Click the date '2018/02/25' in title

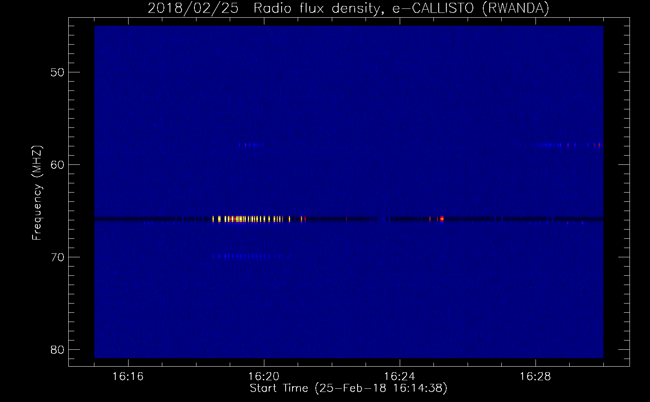194,8
